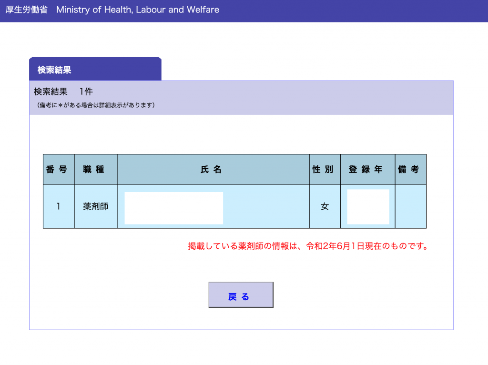Image resolution: width=488 pixels, height=365 pixels.
Task: Click the 検索結果 1件 result count
Action: coord(63,91)
